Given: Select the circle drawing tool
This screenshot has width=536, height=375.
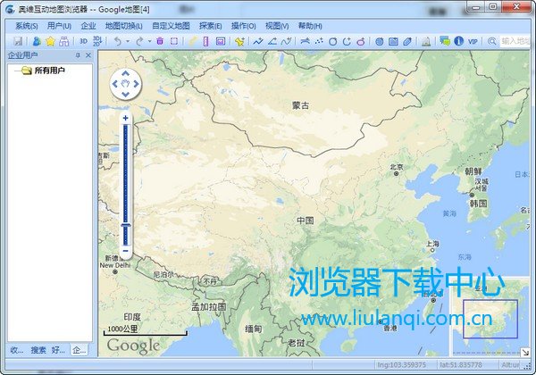Looking at the screenshot, I should click(x=332, y=42).
